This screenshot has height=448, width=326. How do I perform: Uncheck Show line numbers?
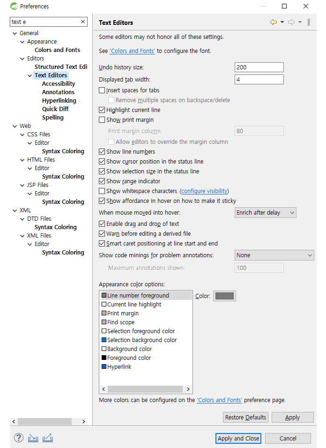point(102,152)
